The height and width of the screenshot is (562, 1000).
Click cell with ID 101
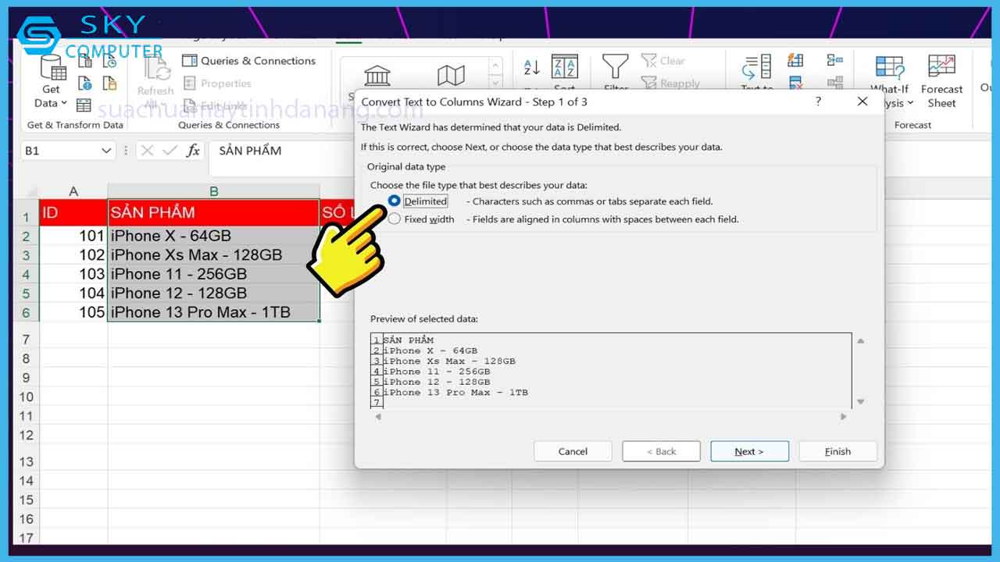point(73,236)
